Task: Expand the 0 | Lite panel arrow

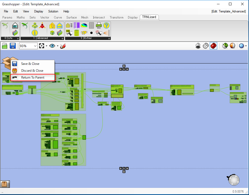Action: point(18,38)
